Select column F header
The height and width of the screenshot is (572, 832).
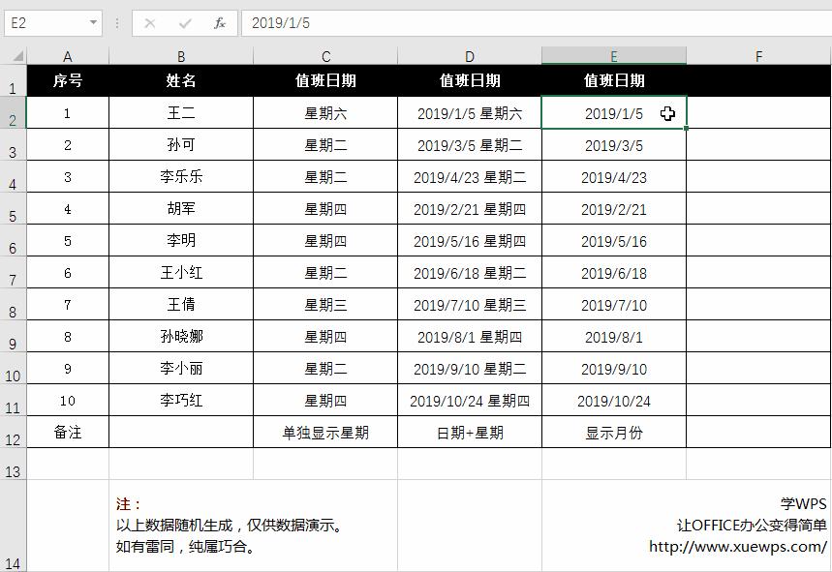click(758, 56)
